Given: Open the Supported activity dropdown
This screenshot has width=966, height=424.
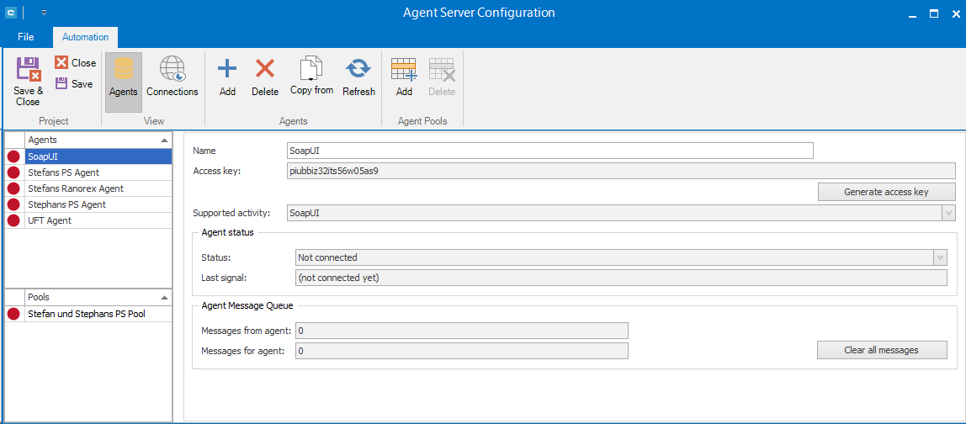Looking at the screenshot, I should click(x=947, y=214).
